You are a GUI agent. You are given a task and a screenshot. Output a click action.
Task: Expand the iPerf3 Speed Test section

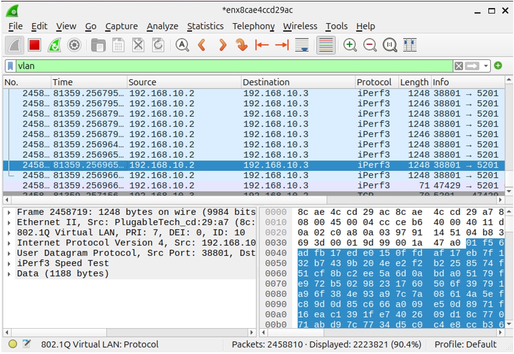coord(10,263)
